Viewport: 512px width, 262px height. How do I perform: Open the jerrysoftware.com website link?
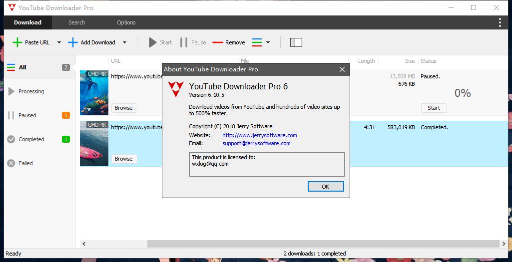[260, 135]
